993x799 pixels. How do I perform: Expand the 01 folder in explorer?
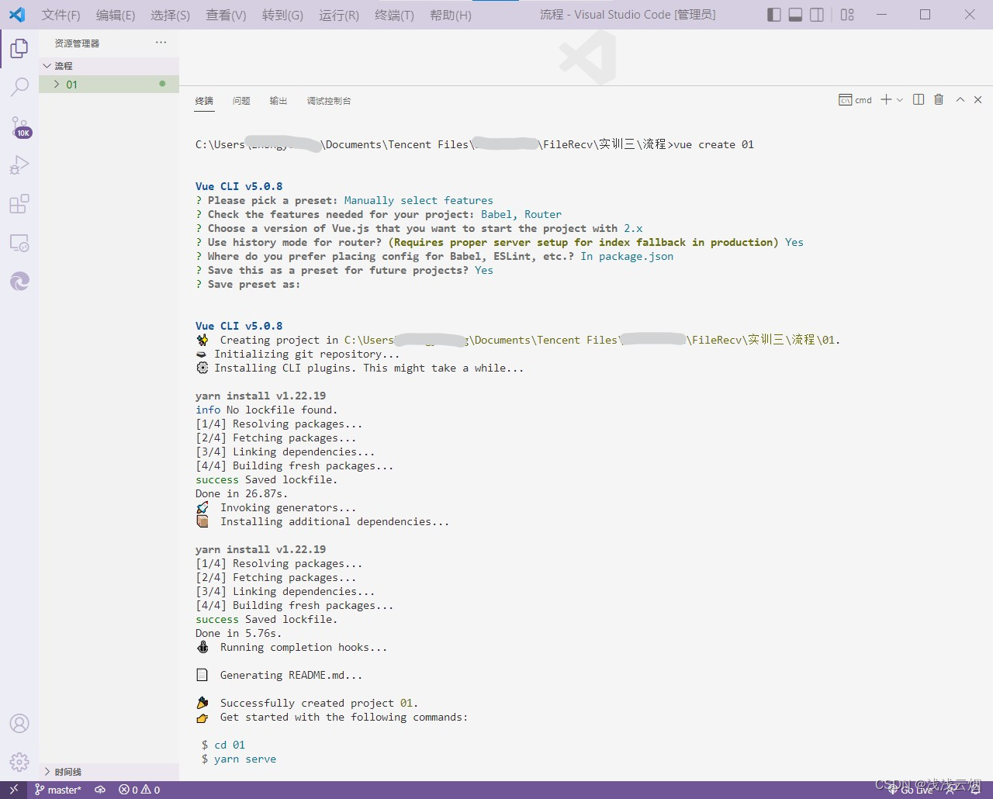(x=109, y=85)
